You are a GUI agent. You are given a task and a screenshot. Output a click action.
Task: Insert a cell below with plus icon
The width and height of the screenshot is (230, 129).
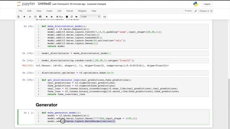[x=24, y=17]
